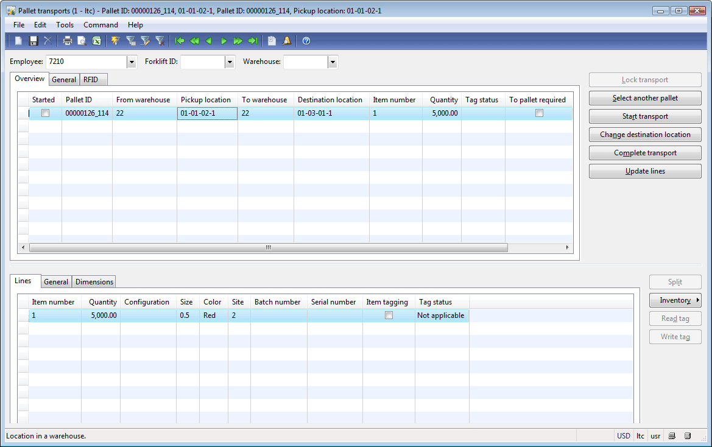The width and height of the screenshot is (712, 447).
Task: Open the Forklift ID dropdown
Action: 230,62
